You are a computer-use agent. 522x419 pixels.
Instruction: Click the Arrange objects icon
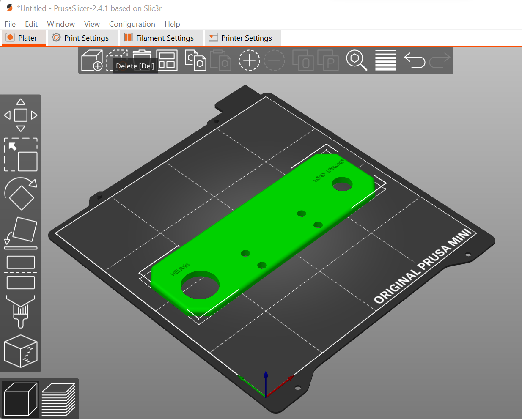click(x=167, y=60)
